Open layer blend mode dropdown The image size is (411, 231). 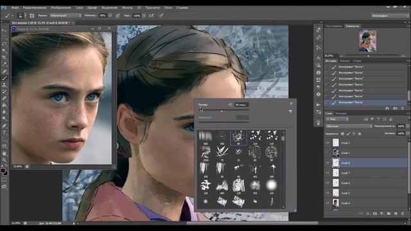coord(349,126)
